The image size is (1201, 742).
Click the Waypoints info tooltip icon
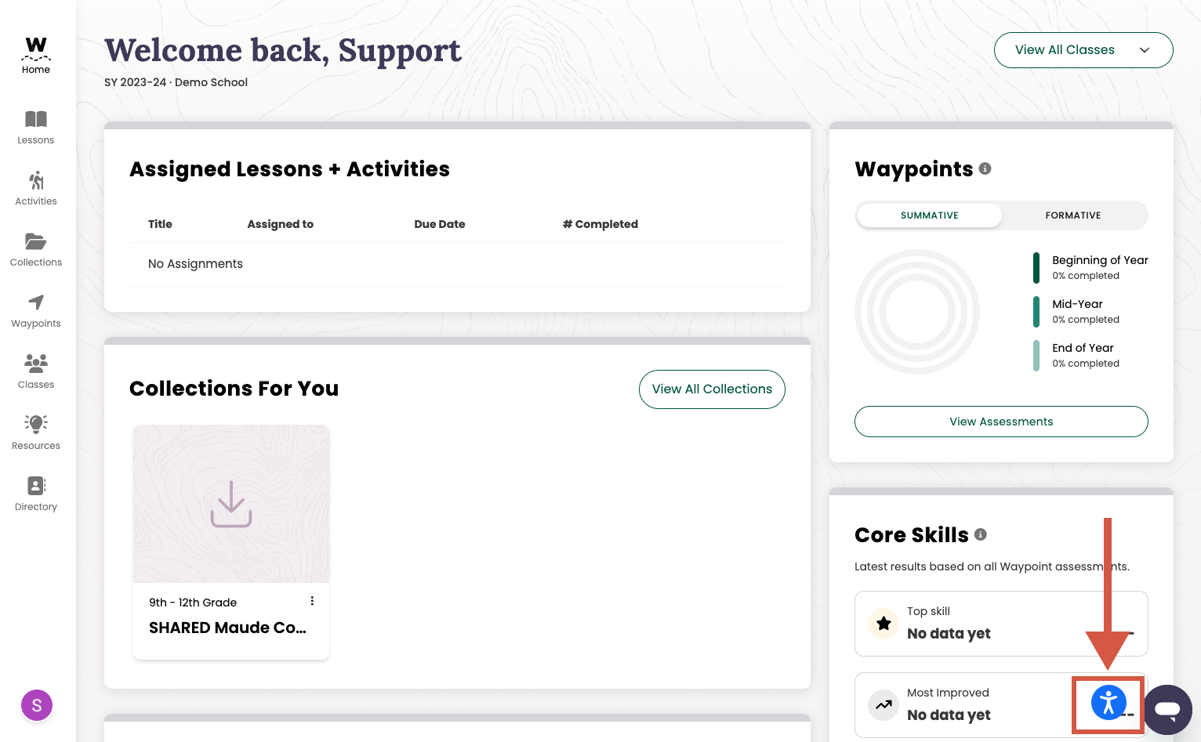click(x=985, y=168)
